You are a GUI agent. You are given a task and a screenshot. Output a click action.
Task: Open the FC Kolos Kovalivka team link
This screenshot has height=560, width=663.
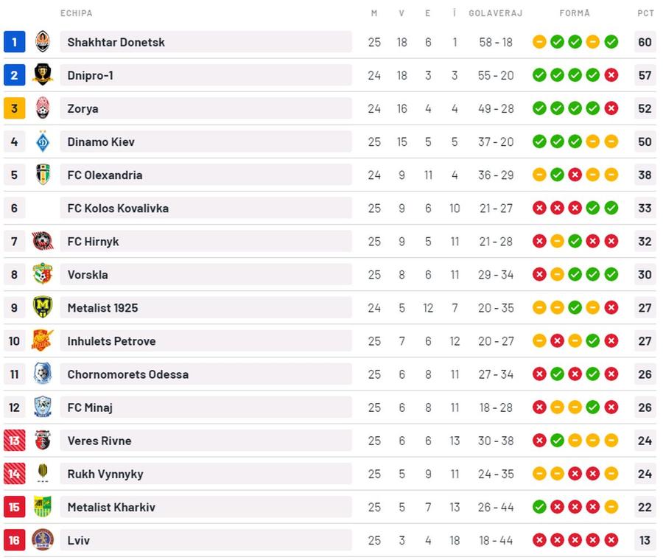coord(118,208)
